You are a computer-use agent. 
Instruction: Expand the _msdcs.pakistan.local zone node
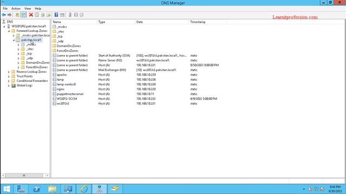pos(14,36)
